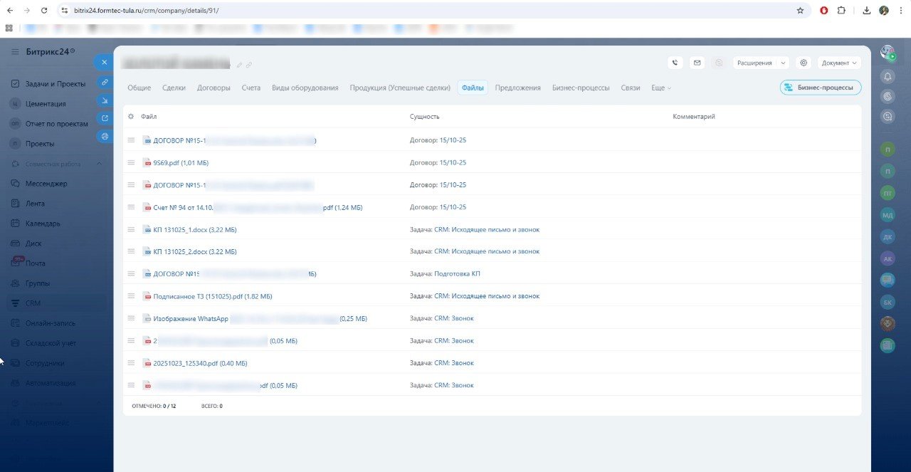Click the print icon on slider edge
This screenshot has height=472, width=911.
tap(105, 136)
